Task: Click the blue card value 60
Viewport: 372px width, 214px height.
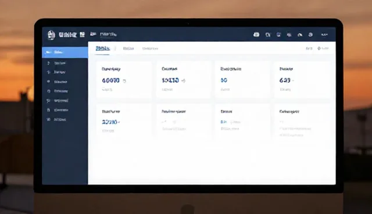Action: click(x=224, y=80)
